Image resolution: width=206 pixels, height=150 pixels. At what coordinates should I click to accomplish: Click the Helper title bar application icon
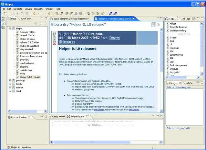3,4
